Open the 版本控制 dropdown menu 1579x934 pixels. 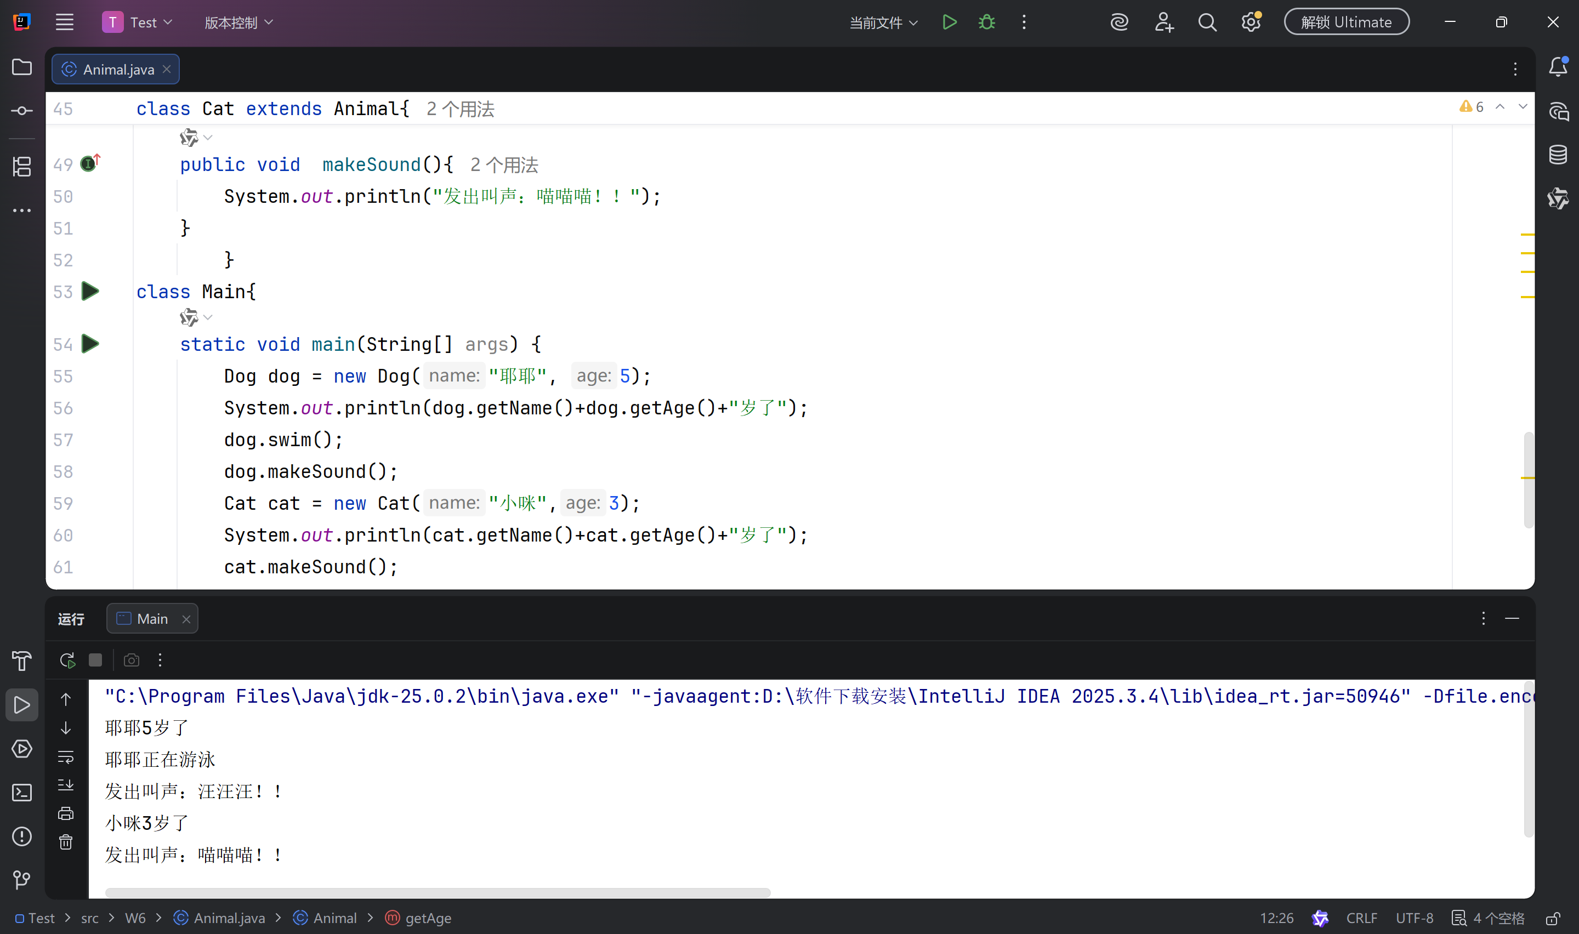pyautogui.click(x=238, y=22)
